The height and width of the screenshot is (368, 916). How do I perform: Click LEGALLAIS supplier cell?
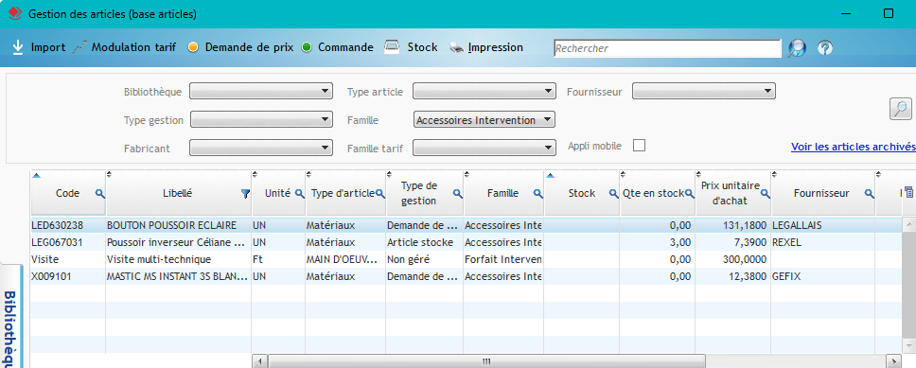(823, 225)
